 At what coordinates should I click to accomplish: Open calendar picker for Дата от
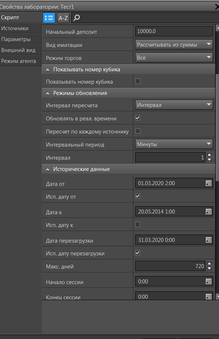point(209,183)
